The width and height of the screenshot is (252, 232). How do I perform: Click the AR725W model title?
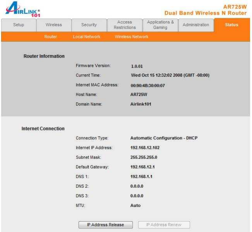coord(235,7)
